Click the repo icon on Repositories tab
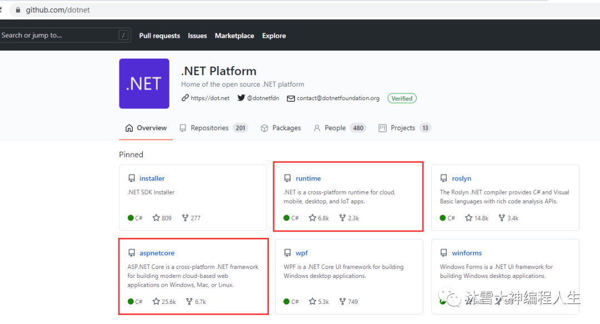The height and width of the screenshot is (324, 600). pyautogui.click(x=183, y=128)
